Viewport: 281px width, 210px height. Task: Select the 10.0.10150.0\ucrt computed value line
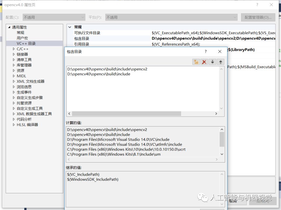click(126, 150)
